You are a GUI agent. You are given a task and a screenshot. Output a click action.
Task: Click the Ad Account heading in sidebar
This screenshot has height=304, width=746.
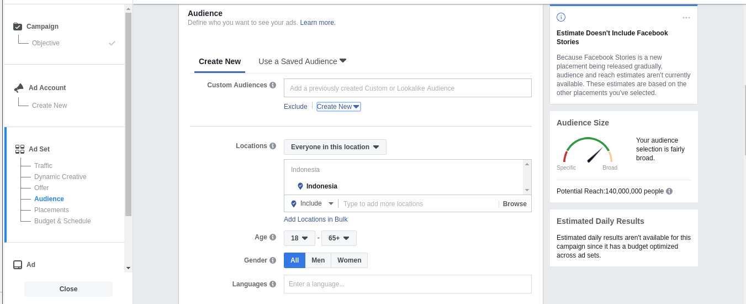(47, 88)
